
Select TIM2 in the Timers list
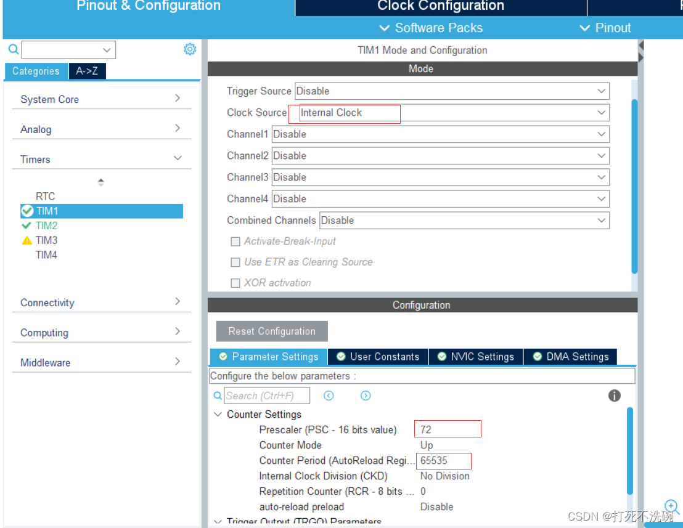[x=47, y=225]
